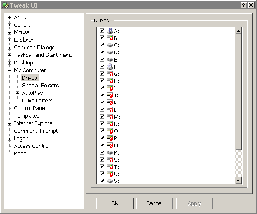
Task: Click the unknown drive icon for G:
Action: [x=110, y=74]
